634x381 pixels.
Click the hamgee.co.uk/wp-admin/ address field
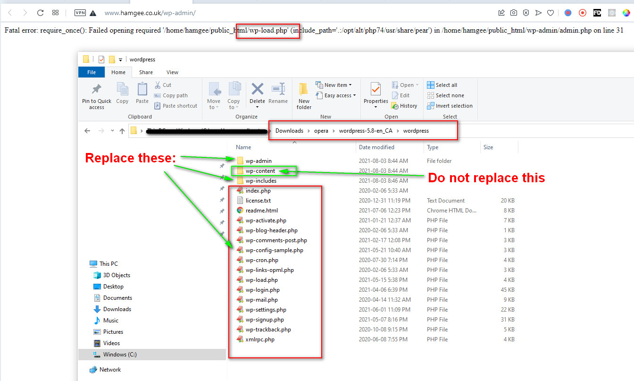[150, 13]
